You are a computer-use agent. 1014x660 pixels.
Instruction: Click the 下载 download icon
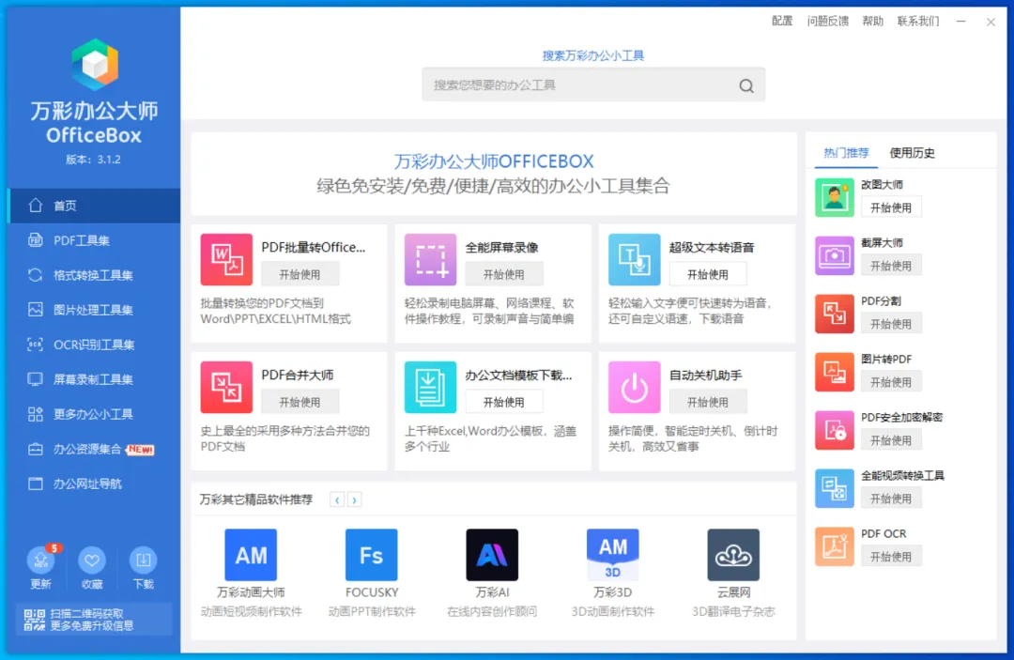click(143, 560)
